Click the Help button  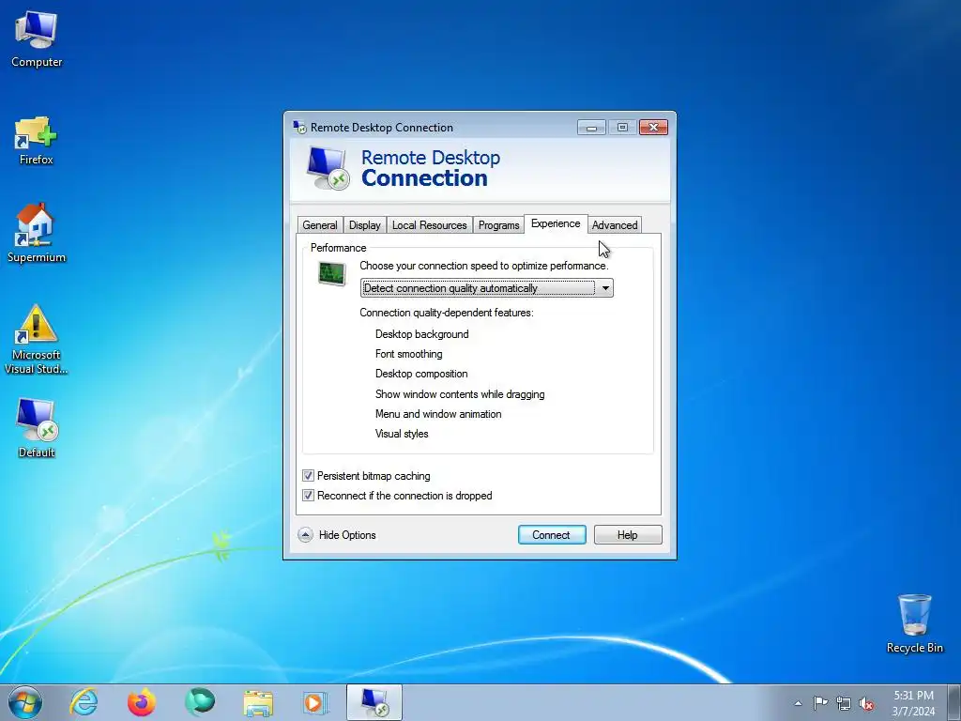tap(628, 534)
